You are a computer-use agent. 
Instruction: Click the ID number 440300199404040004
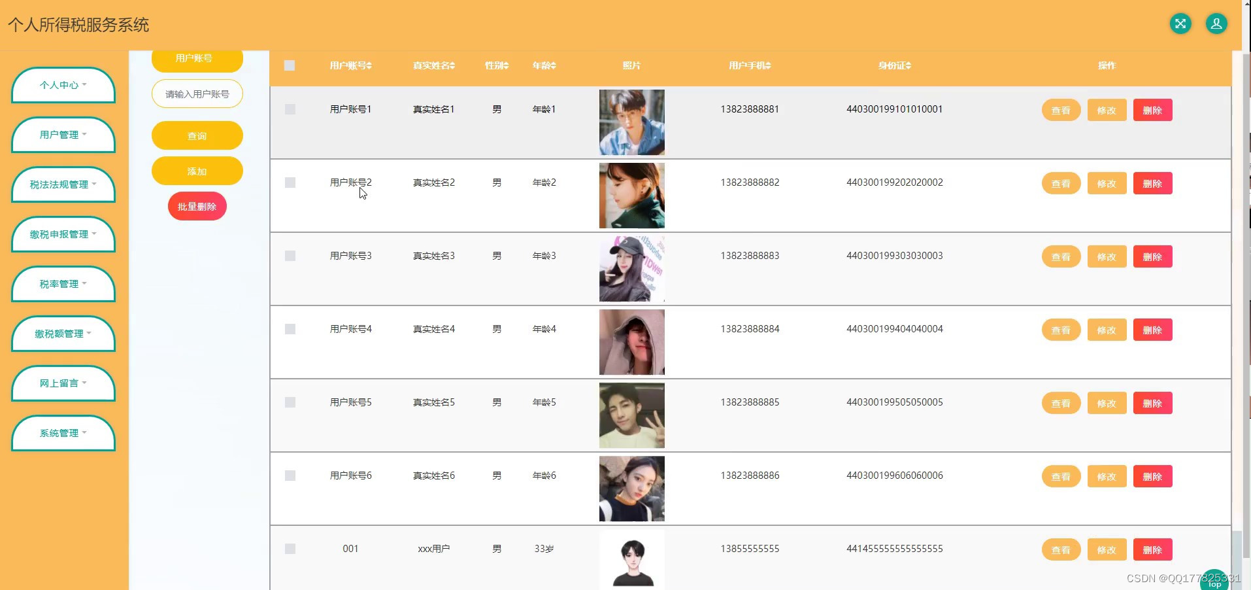[x=895, y=329]
